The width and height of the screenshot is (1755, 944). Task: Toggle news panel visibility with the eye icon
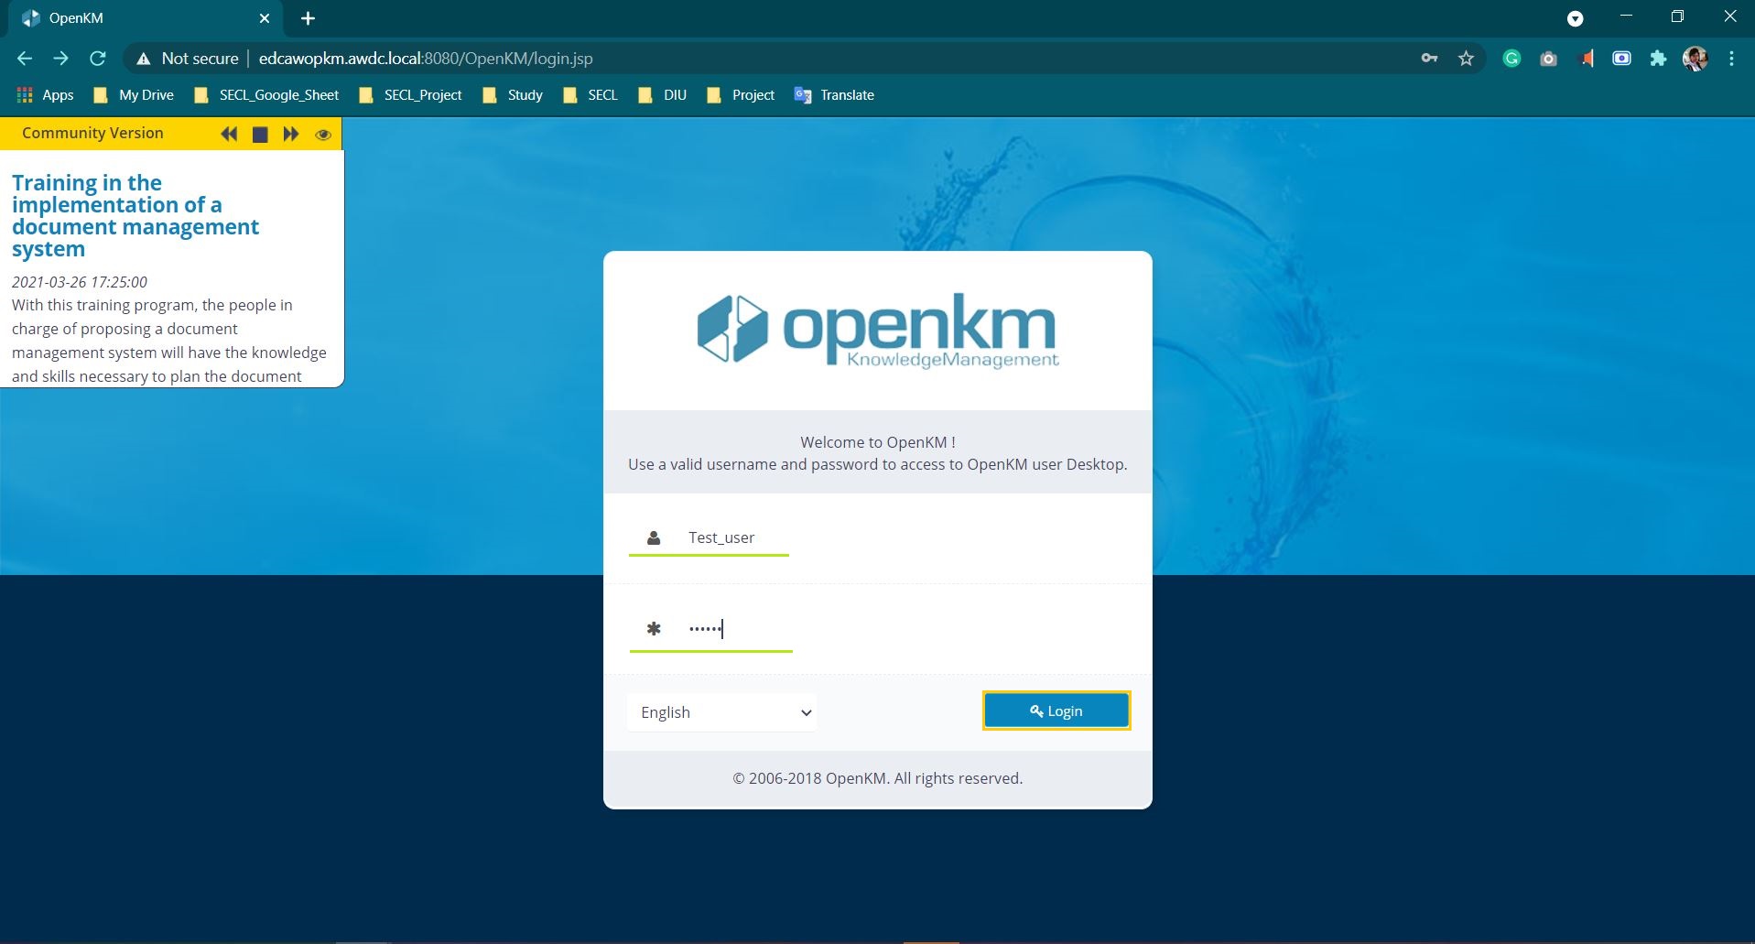click(x=323, y=135)
